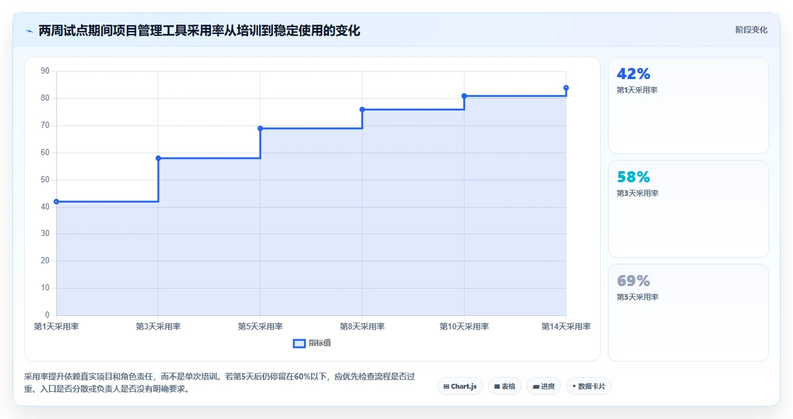The image size is (793, 419).
Task: Click the x-axis label 第1天采用率
Action: pyautogui.click(x=56, y=326)
